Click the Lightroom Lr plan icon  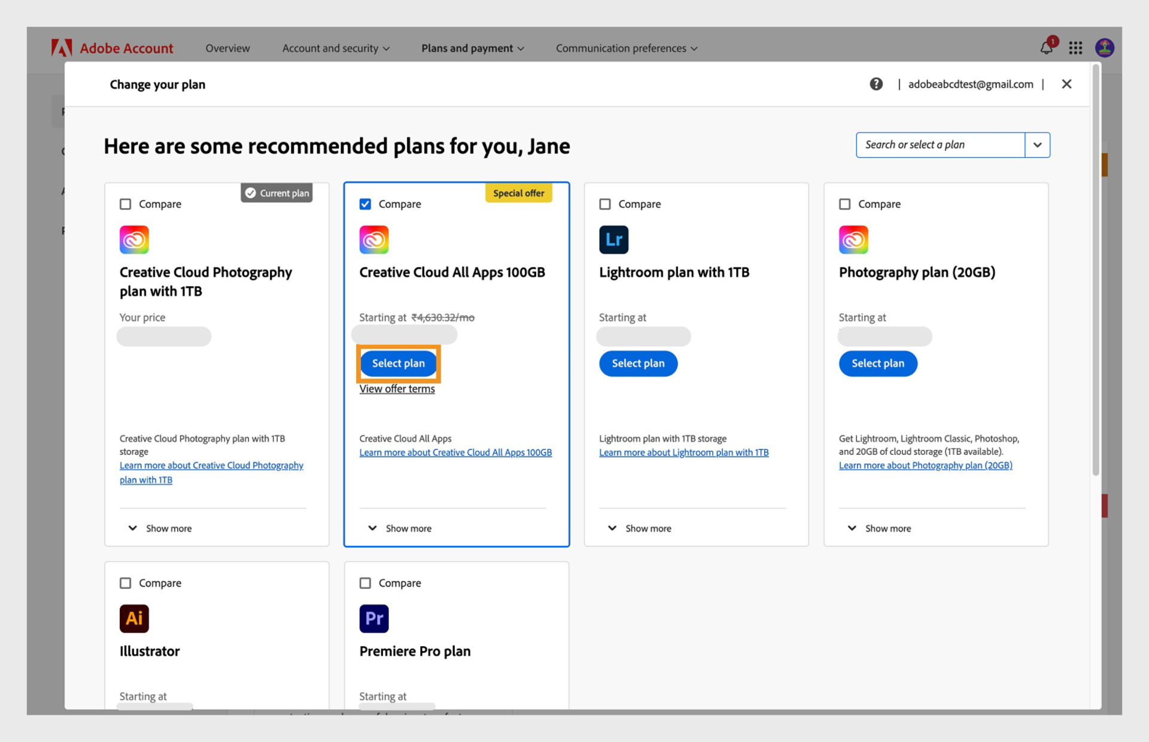click(614, 240)
